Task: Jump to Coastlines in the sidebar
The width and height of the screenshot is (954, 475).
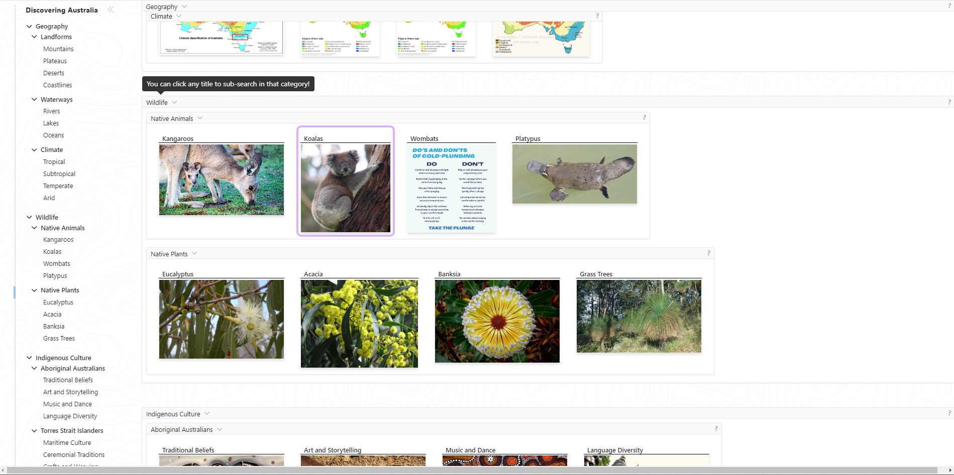Action: 58,85
